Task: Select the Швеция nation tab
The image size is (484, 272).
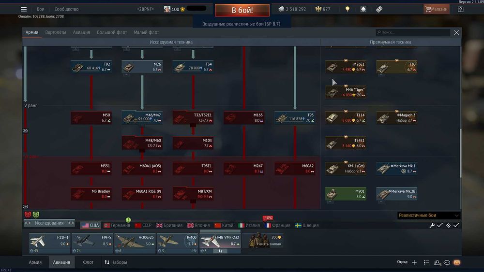Action: point(307,226)
